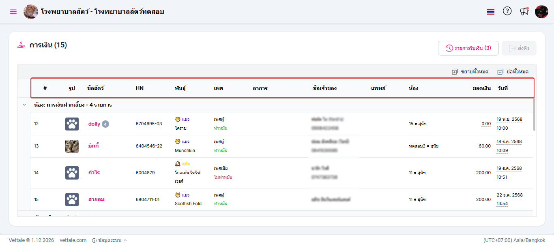Select HN 6704695-03

click(x=149, y=124)
